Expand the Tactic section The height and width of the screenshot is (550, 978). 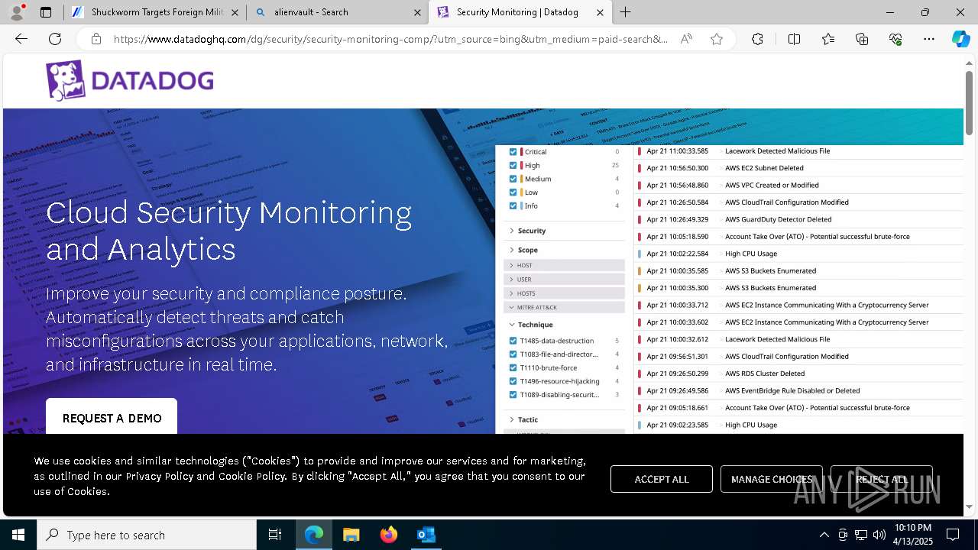point(523,419)
